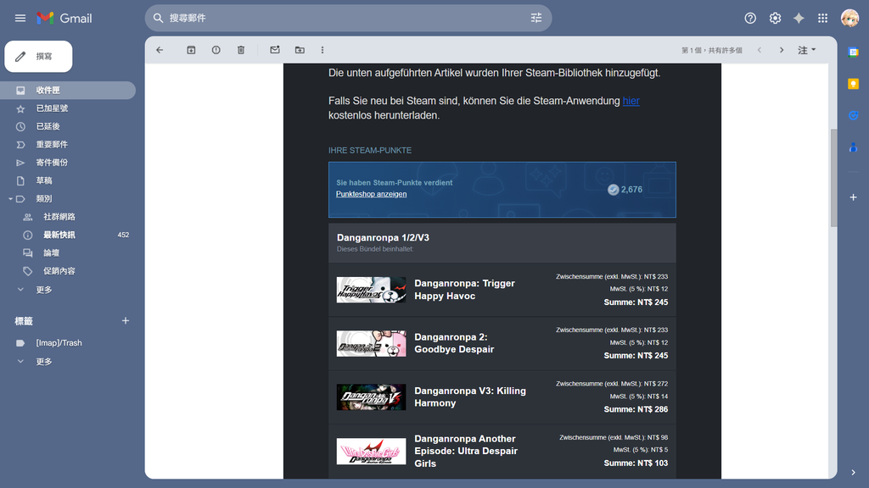Image resolution: width=869 pixels, height=488 pixels.
Task: Click the 2,676 Steam points value
Action: tap(631, 190)
